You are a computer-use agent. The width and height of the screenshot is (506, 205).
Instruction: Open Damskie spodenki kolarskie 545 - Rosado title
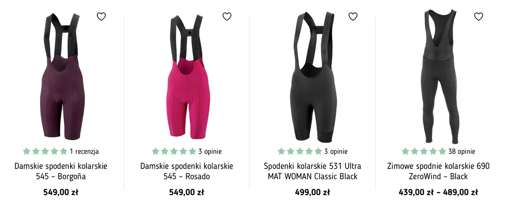187,171
